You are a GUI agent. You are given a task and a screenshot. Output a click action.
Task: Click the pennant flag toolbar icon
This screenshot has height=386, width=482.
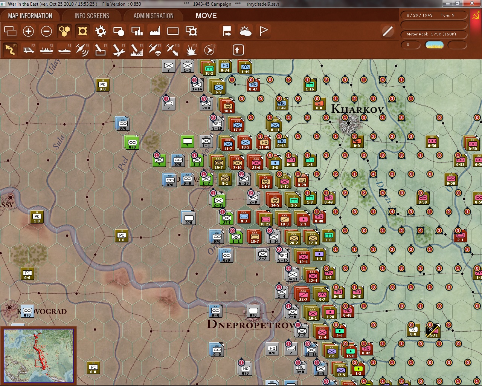coord(264,31)
